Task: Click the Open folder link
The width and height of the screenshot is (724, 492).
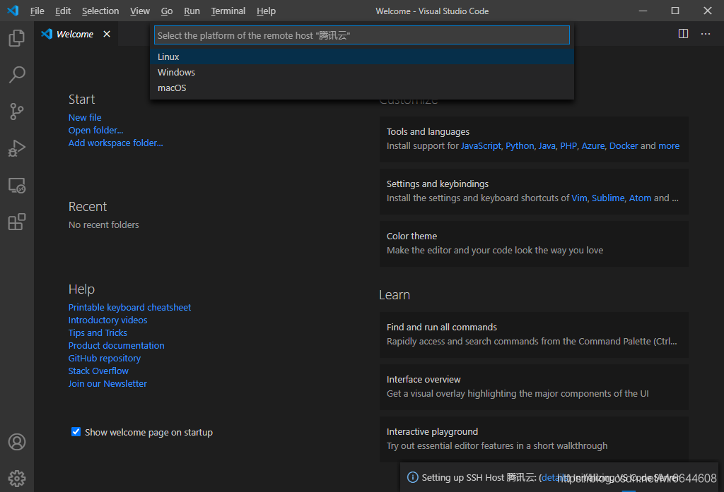Action: click(x=95, y=130)
